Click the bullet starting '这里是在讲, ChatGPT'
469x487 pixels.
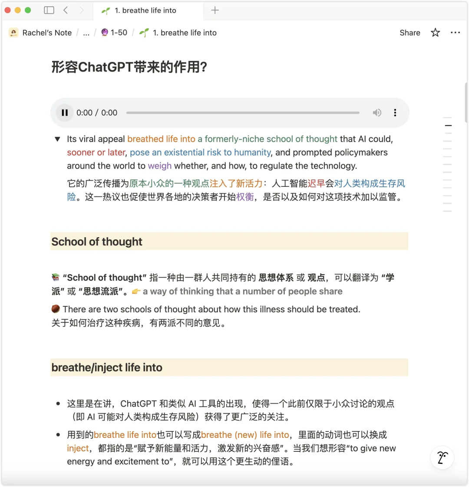[x=231, y=410]
